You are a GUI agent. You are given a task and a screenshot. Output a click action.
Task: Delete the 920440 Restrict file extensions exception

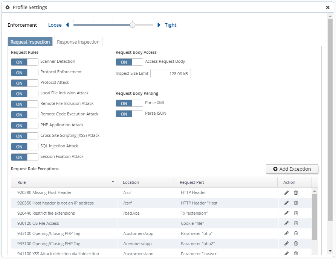pos(296,213)
